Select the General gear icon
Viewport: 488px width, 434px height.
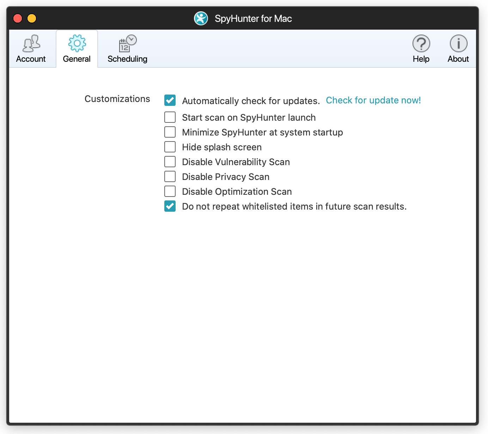(77, 43)
